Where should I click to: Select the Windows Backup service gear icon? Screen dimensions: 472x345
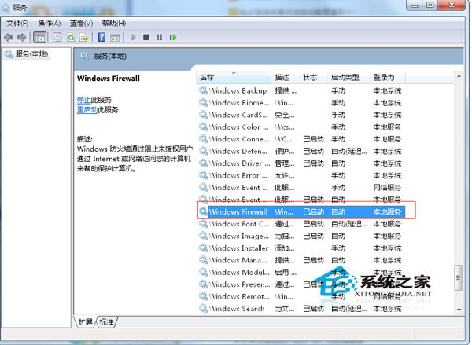204,90
